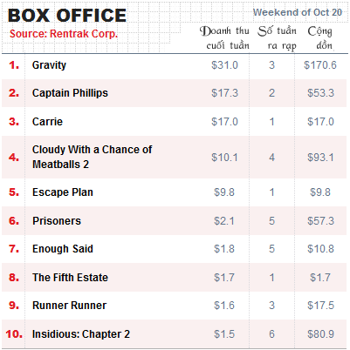Click the Gravity movie title
350x350 pixels.
click(49, 65)
